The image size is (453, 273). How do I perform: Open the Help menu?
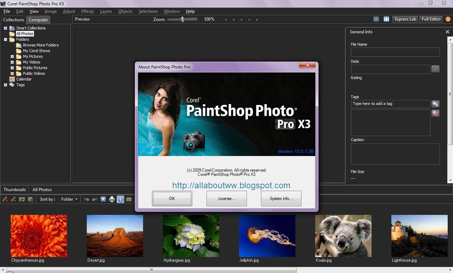click(x=190, y=11)
